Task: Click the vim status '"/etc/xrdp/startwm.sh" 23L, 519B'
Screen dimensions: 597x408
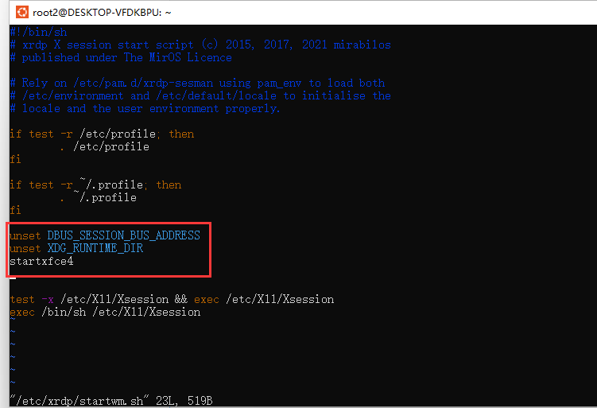Action: 111,401
